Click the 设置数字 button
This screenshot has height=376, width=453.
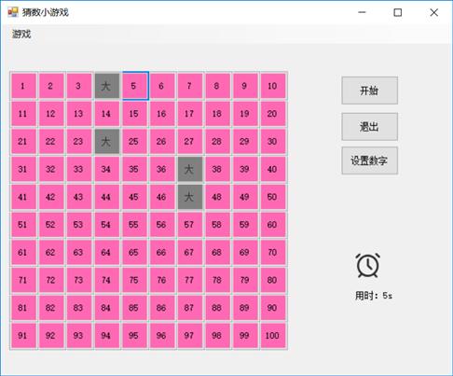pyautogui.click(x=369, y=160)
